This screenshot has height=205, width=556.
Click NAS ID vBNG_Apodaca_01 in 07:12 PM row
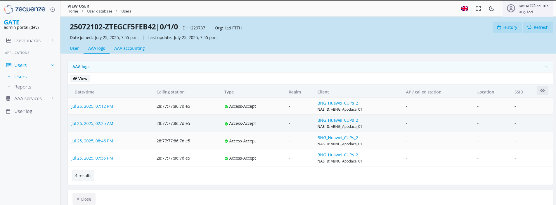pyautogui.click(x=340, y=109)
